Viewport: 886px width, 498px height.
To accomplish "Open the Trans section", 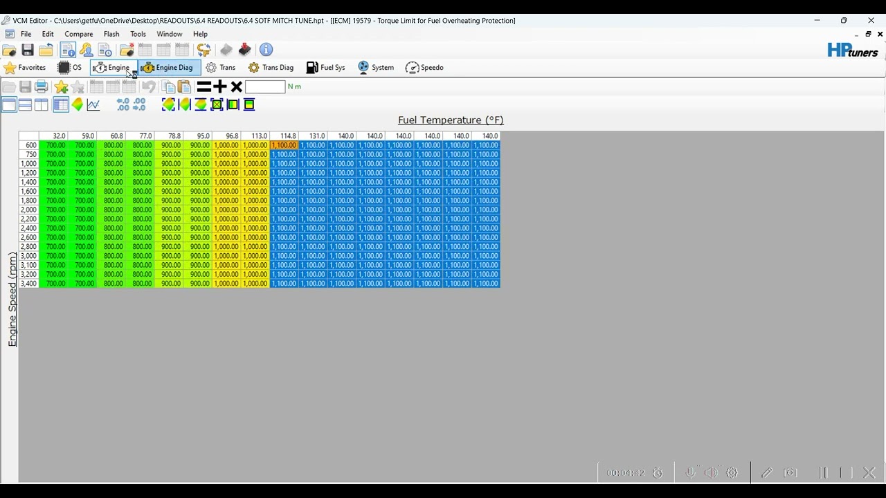I will coord(221,68).
